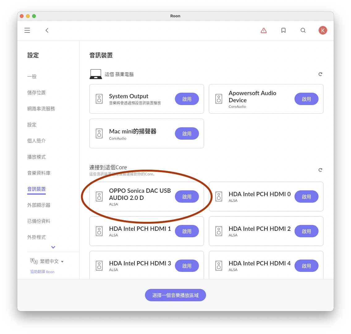This screenshot has width=351, height=334.
Task: Click the HDMI 3 speaker icon
Action: point(99,266)
